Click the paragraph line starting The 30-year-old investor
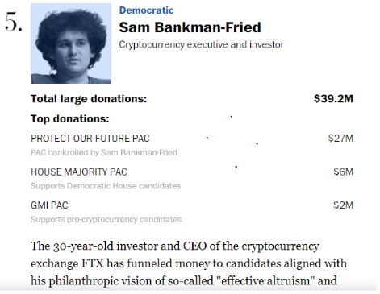Viewport: 380px width, 294px height. [175, 246]
